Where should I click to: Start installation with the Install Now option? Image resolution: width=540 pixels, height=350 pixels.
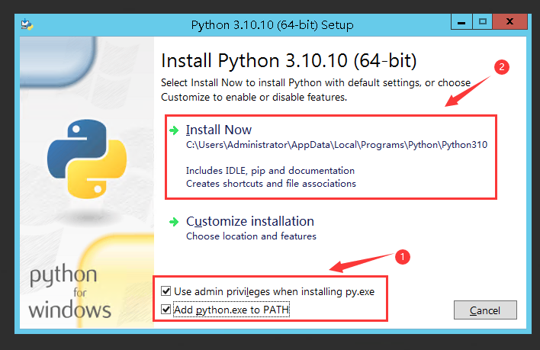coord(219,130)
